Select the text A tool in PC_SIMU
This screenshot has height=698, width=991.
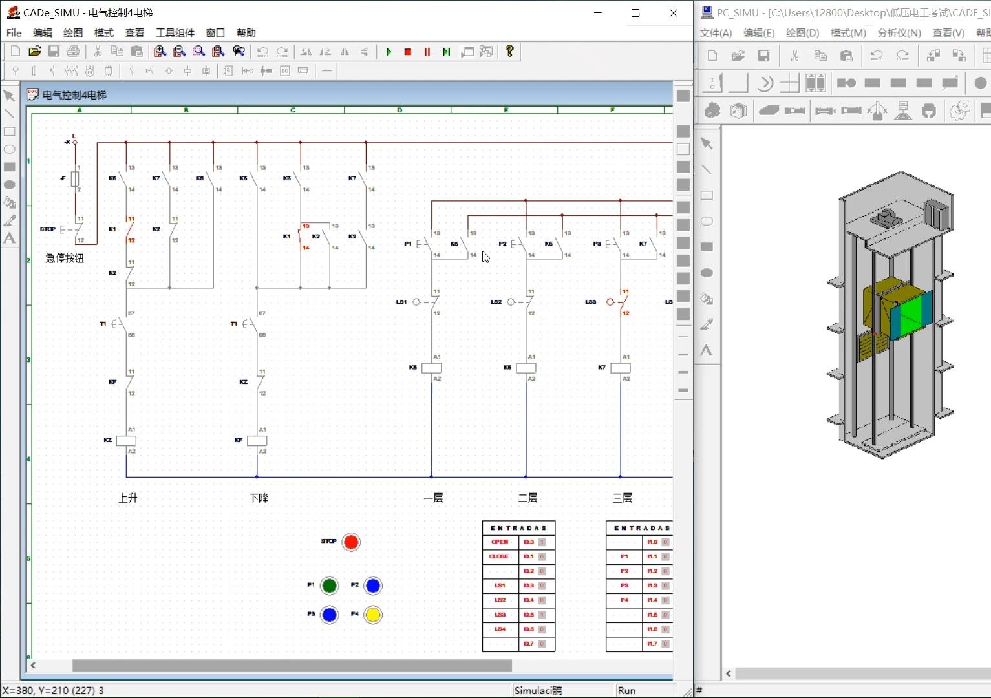(707, 350)
